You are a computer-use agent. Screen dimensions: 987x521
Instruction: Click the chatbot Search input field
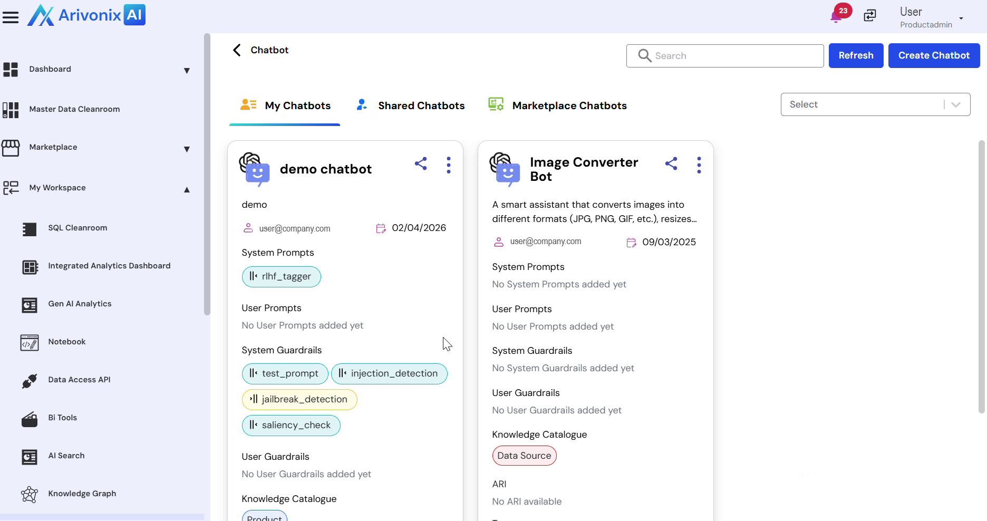(x=733, y=56)
